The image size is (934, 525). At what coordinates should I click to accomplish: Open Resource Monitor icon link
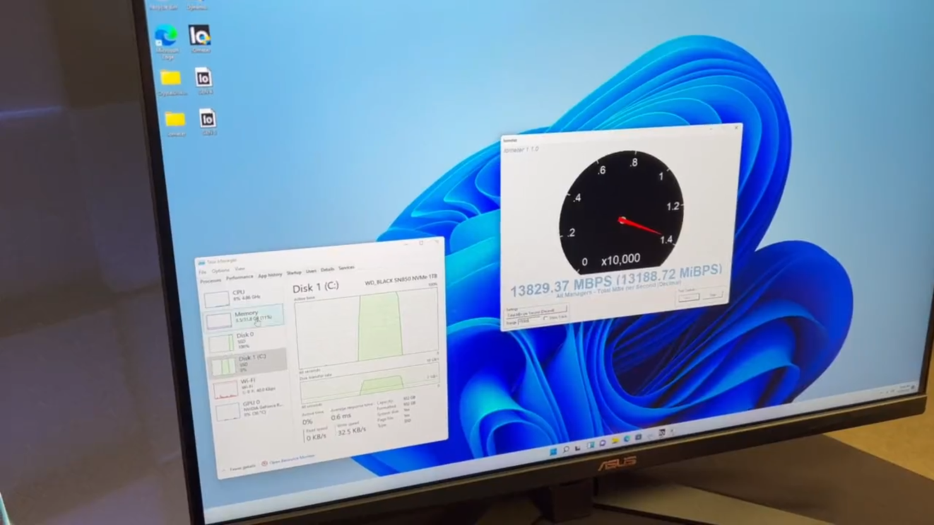coord(264,463)
